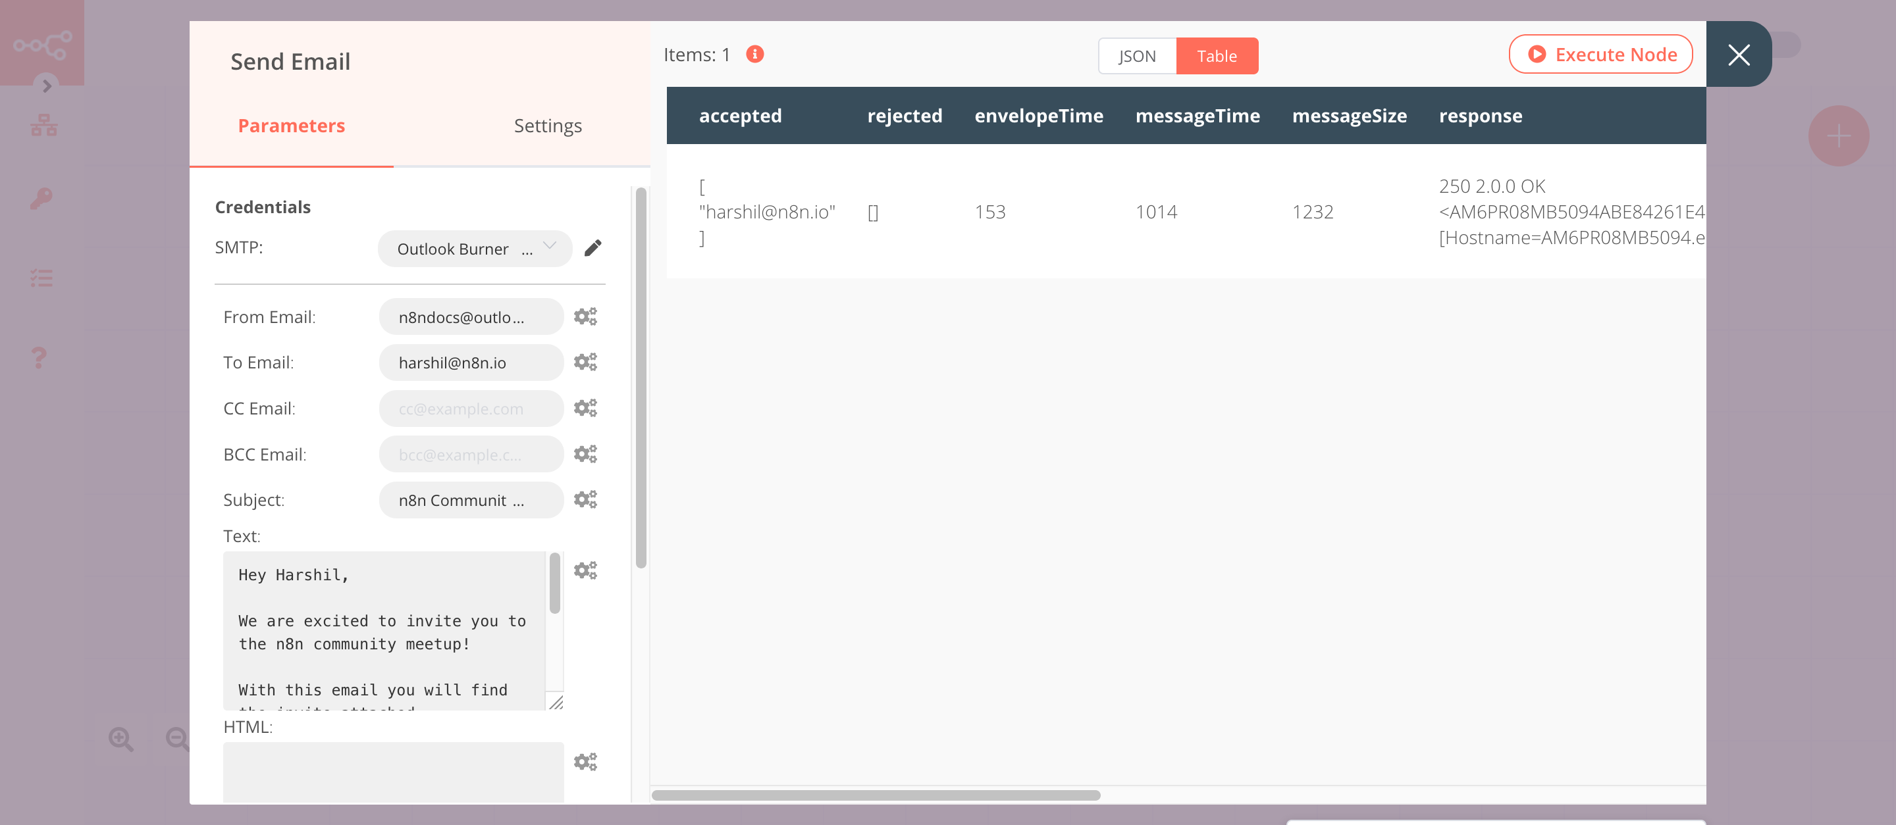Scroll the horizontal scrollbar in results panel
1896x825 pixels.
click(x=877, y=793)
